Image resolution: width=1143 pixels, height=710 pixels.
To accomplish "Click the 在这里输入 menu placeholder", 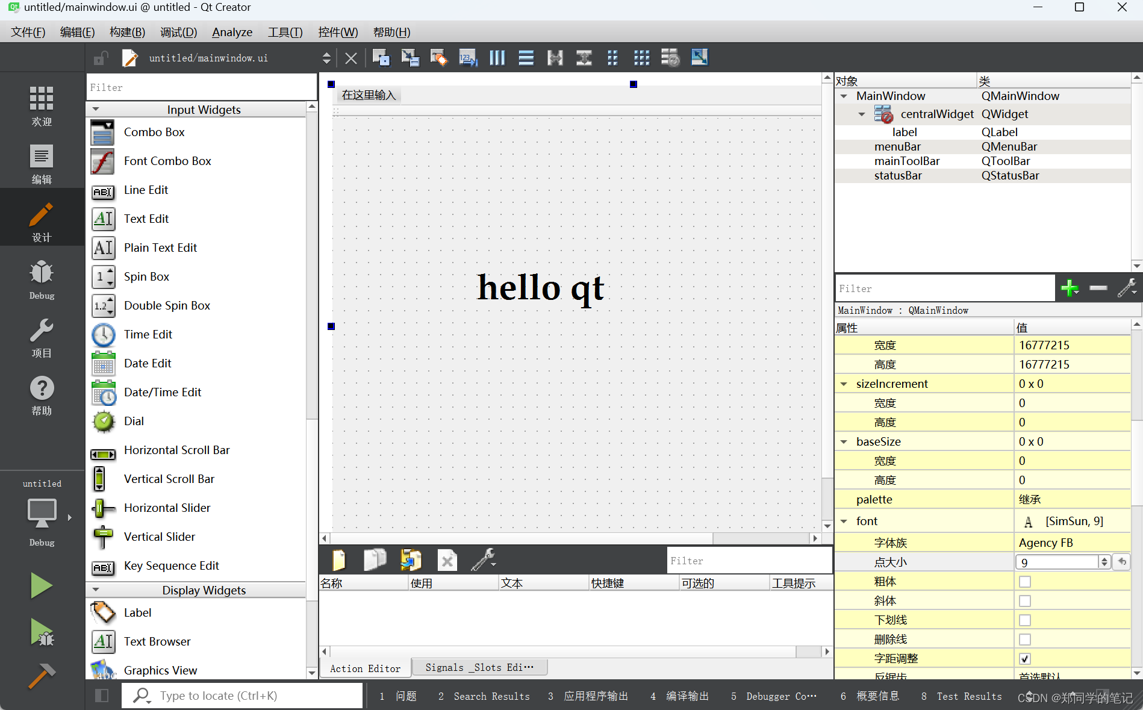I will click(369, 95).
